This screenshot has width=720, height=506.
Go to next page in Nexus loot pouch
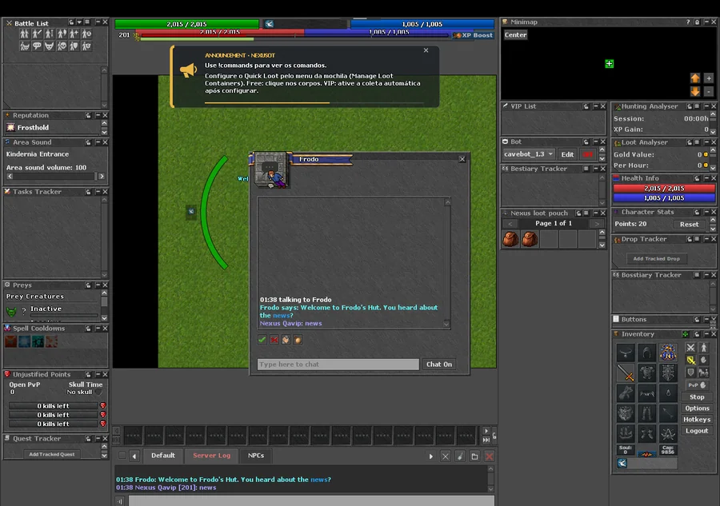click(597, 223)
